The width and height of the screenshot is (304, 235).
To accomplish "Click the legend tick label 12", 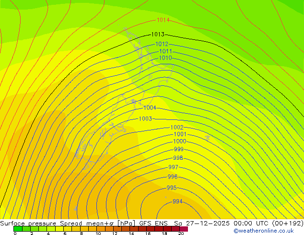I will (x=115, y=234).
